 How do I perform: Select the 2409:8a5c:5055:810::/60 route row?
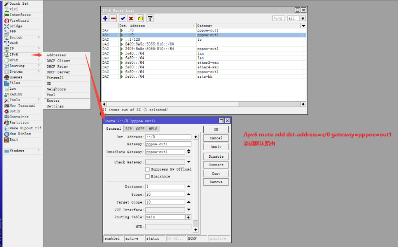(150, 44)
